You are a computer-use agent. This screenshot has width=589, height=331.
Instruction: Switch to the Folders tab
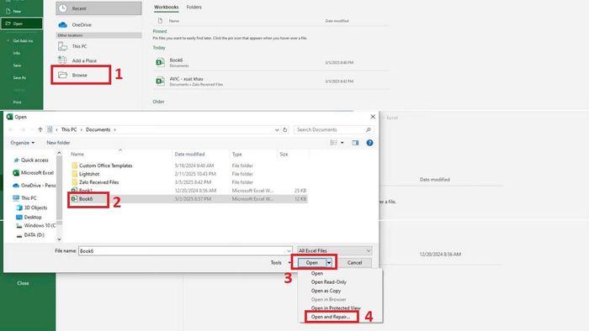[x=194, y=7]
